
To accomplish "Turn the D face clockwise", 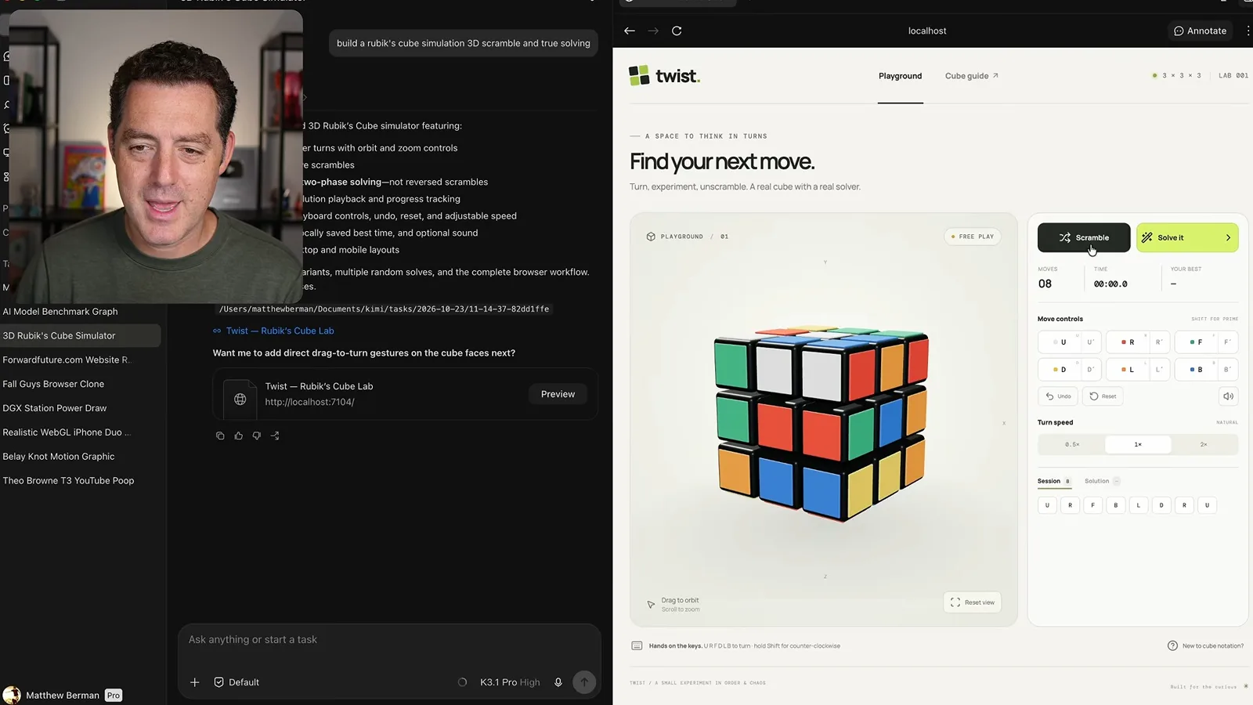I will [1060, 370].
